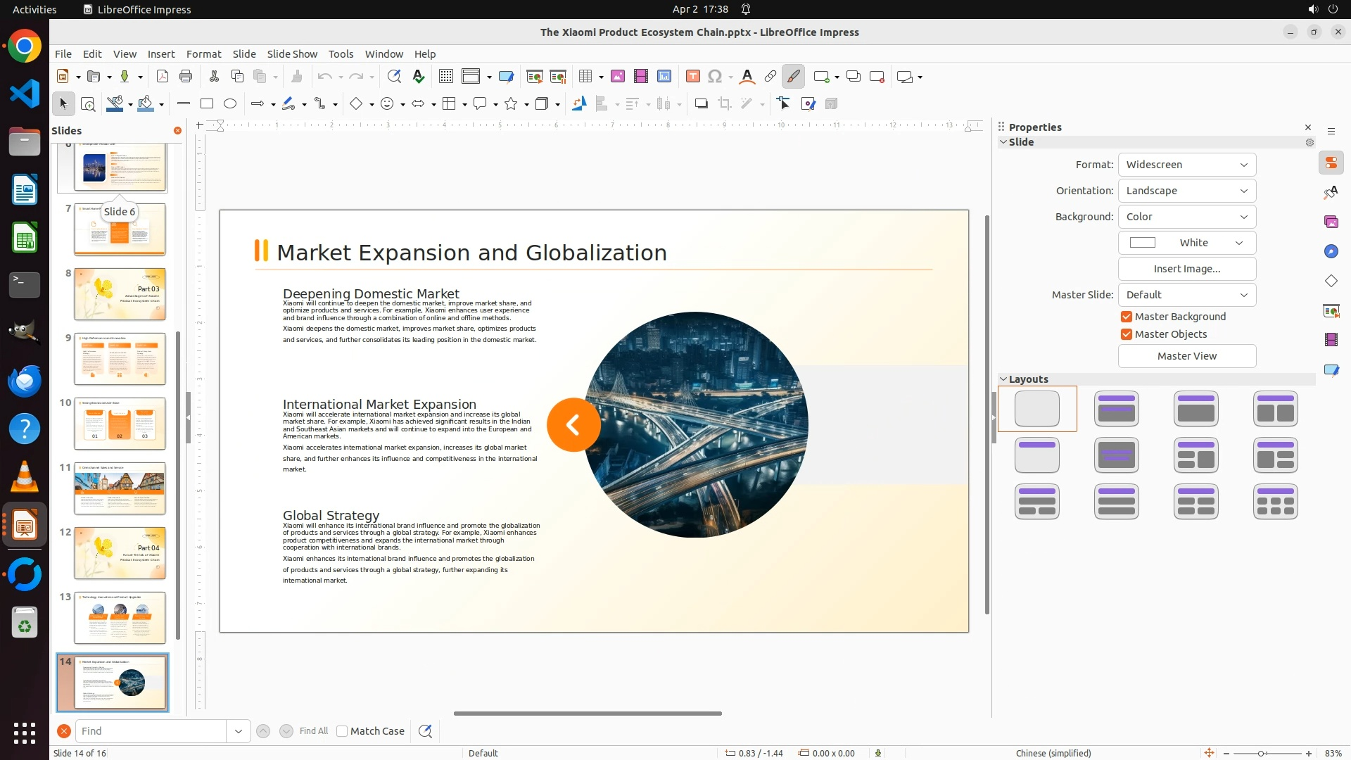Toggle the Display Grid icon

(x=445, y=77)
